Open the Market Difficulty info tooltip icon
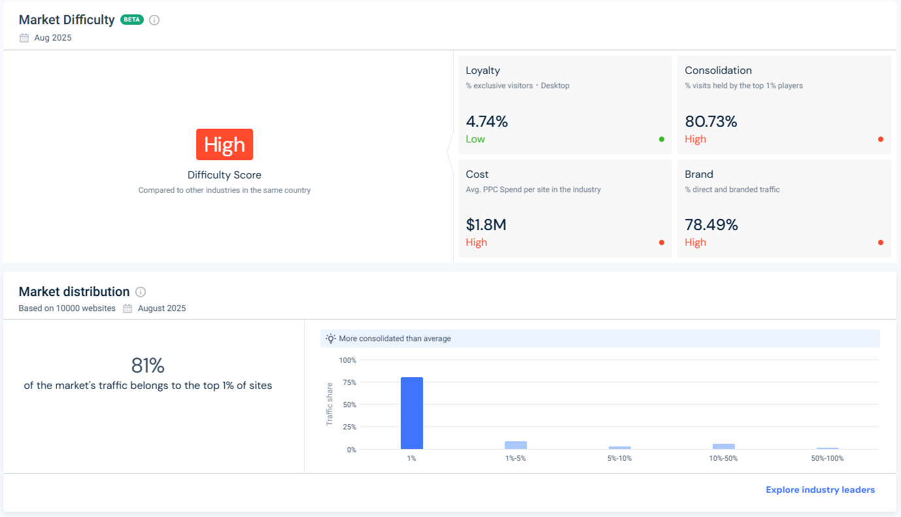This screenshot has height=517, width=901. [x=154, y=20]
